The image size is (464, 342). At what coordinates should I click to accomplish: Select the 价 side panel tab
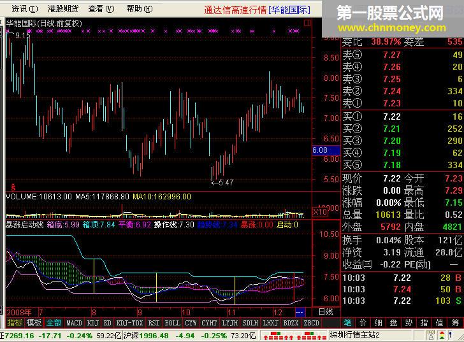pos(363,323)
